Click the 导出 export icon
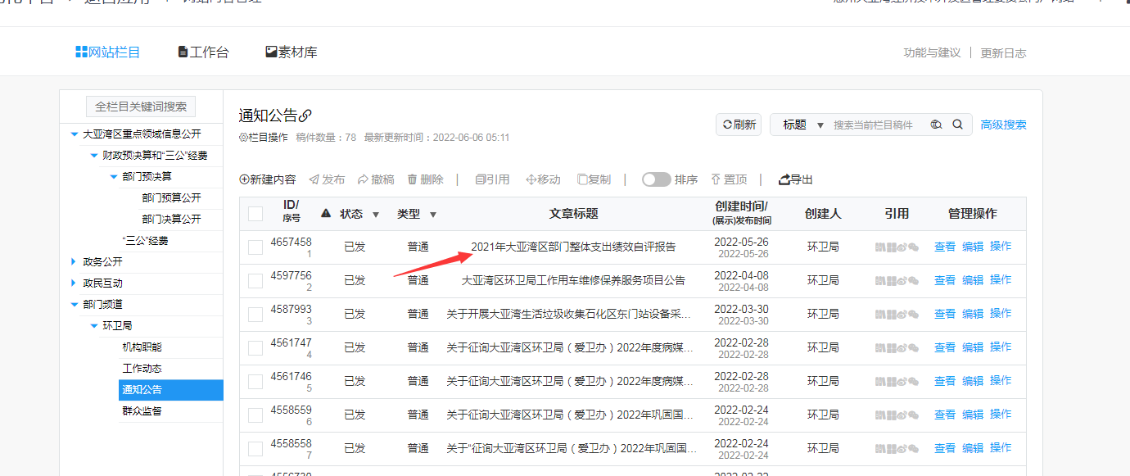Image resolution: width=1130 pixels, height=476 pixels. pyautogui.click(x=784, y=179)
